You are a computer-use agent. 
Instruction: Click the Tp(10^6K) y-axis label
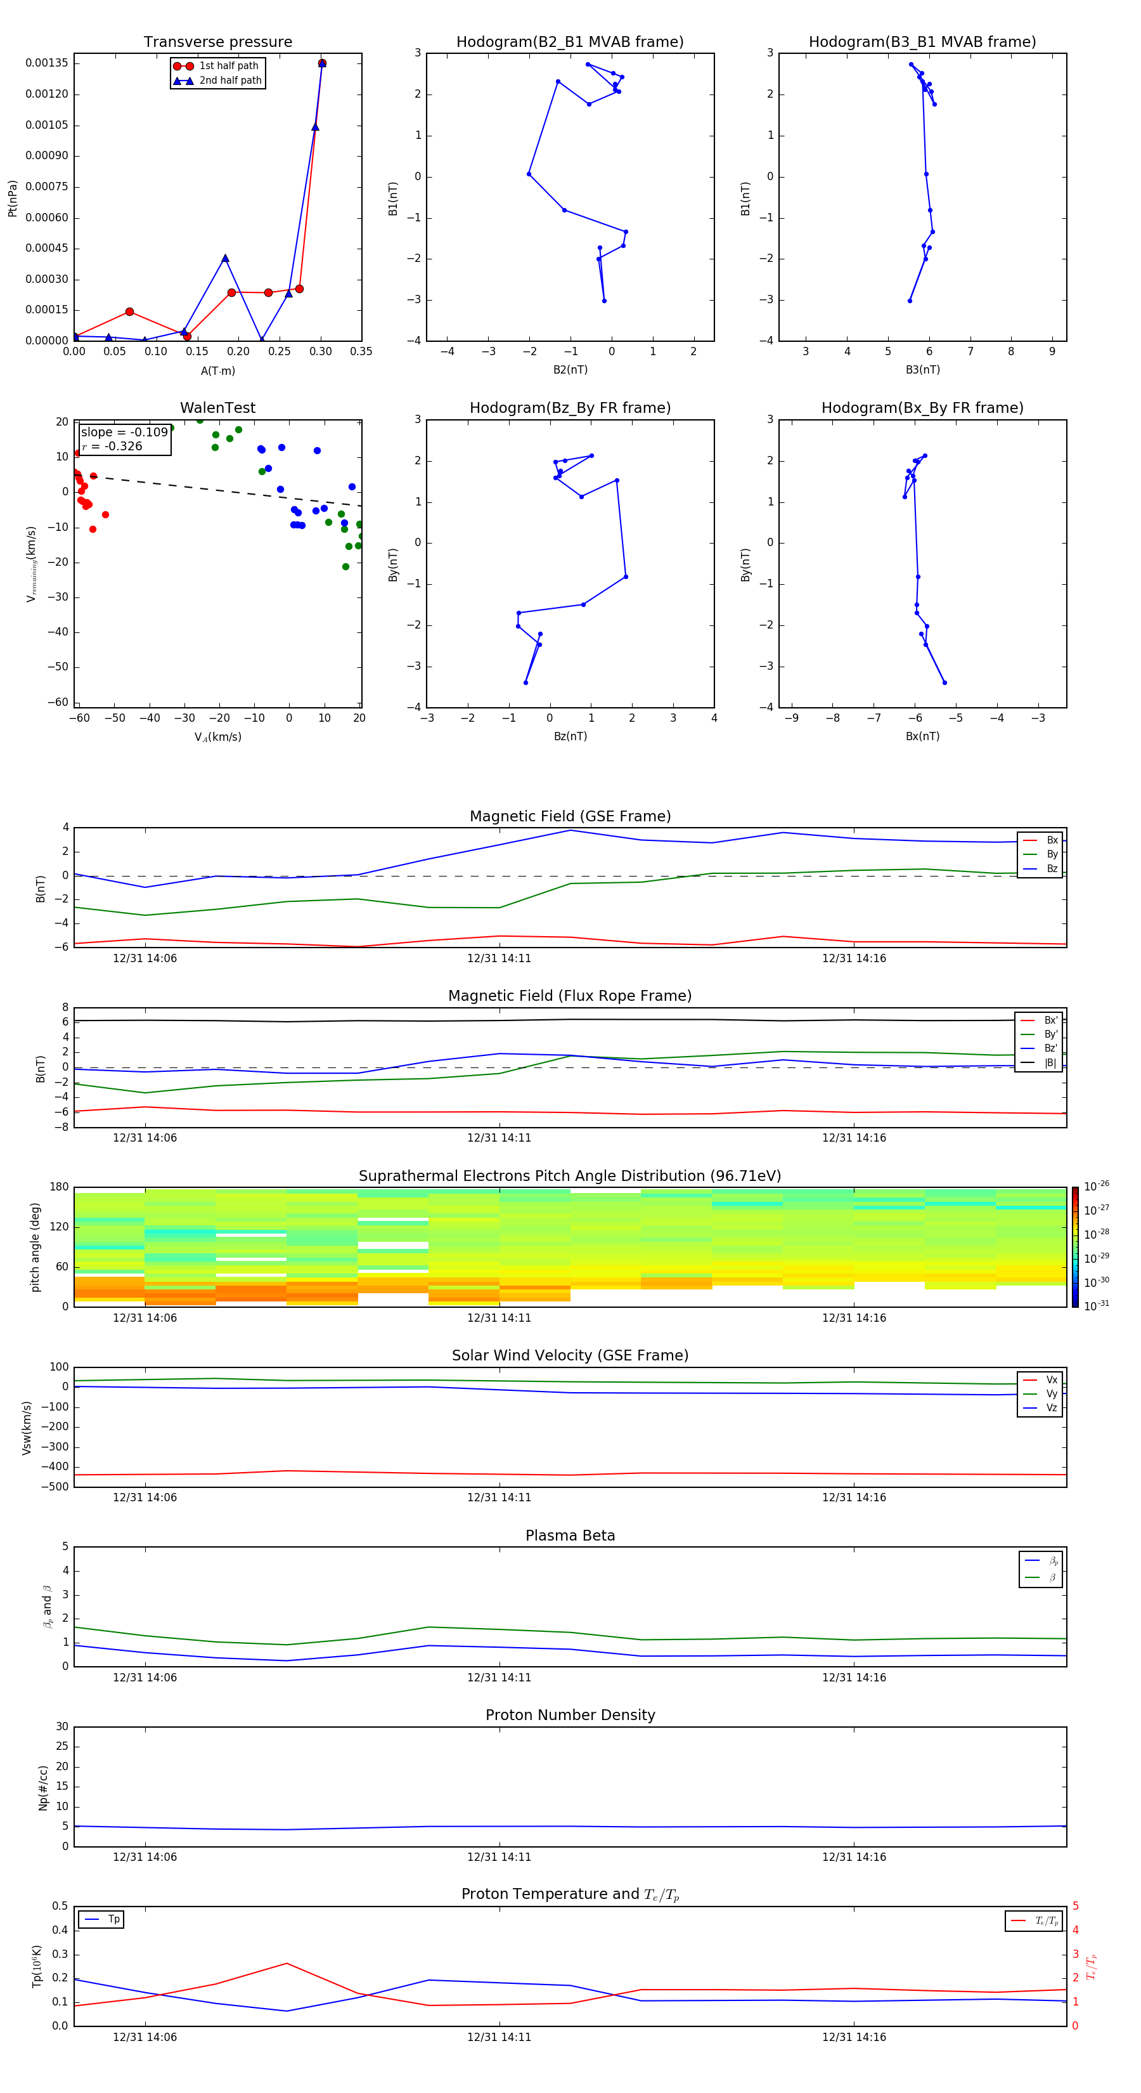pyautogui.click(x=37, y=1967)
